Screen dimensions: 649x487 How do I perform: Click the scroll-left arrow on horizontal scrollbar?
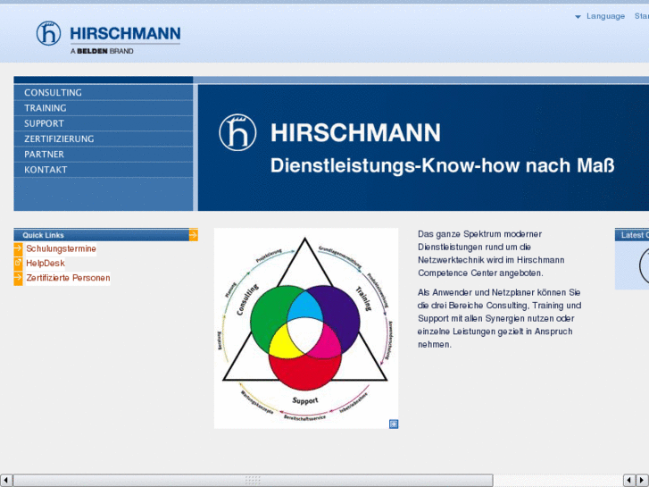pyautogui.click(x=6, y=481)
